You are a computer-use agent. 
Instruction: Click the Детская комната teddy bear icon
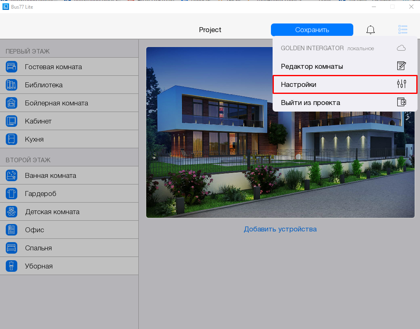pyautogui.click(x=12, y=212)
